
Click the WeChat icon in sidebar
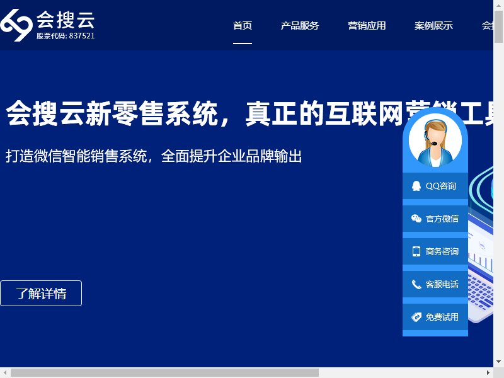click(x=416, y=219)
